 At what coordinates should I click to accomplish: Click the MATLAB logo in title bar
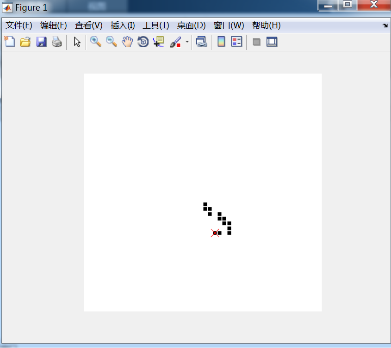click(7, 7)
